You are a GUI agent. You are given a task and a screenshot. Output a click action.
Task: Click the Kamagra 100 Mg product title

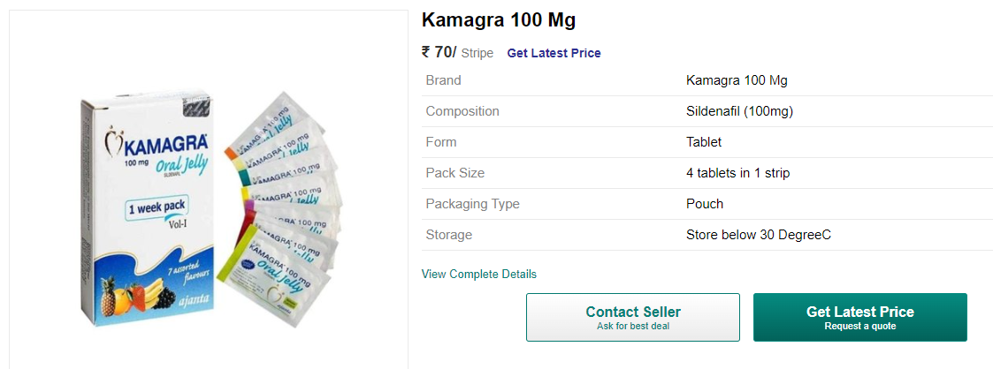[499, 20]
